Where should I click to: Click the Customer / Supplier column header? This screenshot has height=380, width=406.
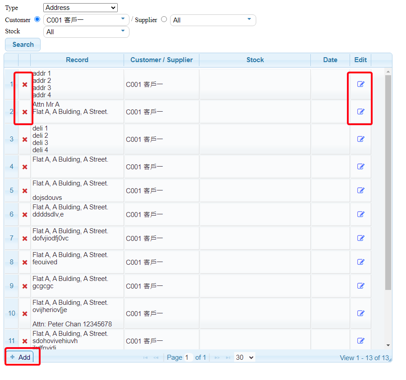(x=161, y=60)
